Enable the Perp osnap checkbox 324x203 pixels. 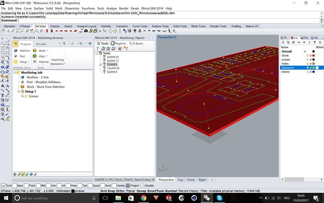tap(68, 186)
